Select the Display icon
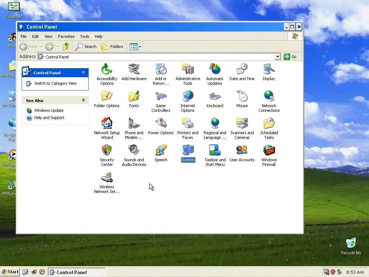This screenshot has width=369, height=277. [x=269, y=72]
